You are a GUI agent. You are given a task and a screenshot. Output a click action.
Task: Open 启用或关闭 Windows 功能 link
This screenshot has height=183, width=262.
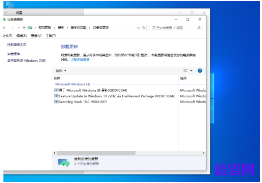pos(26,60)
